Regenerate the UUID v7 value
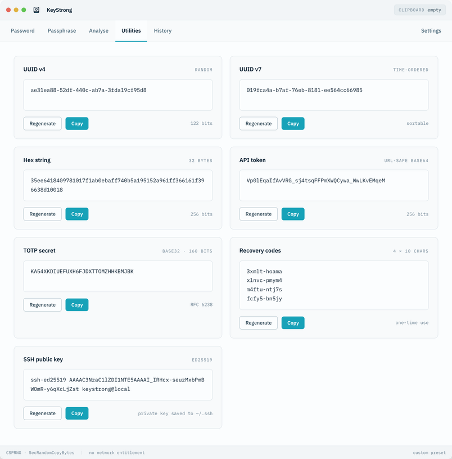Screen dimensions: 452x459 pos(259,124)
